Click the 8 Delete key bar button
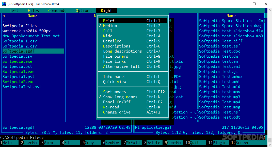 pos(153,143)
